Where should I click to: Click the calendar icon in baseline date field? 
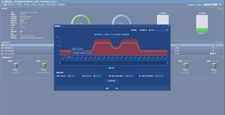tap(167, 30)
